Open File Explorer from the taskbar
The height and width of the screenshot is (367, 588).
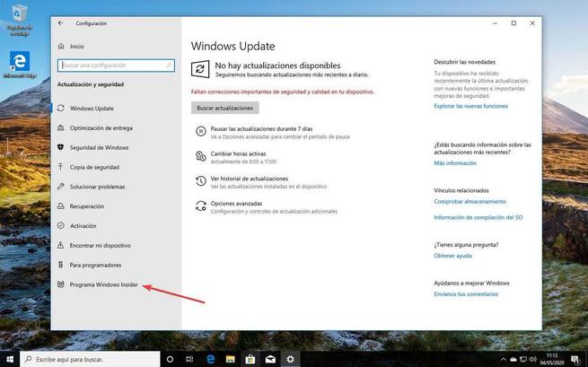coord(230,359)
